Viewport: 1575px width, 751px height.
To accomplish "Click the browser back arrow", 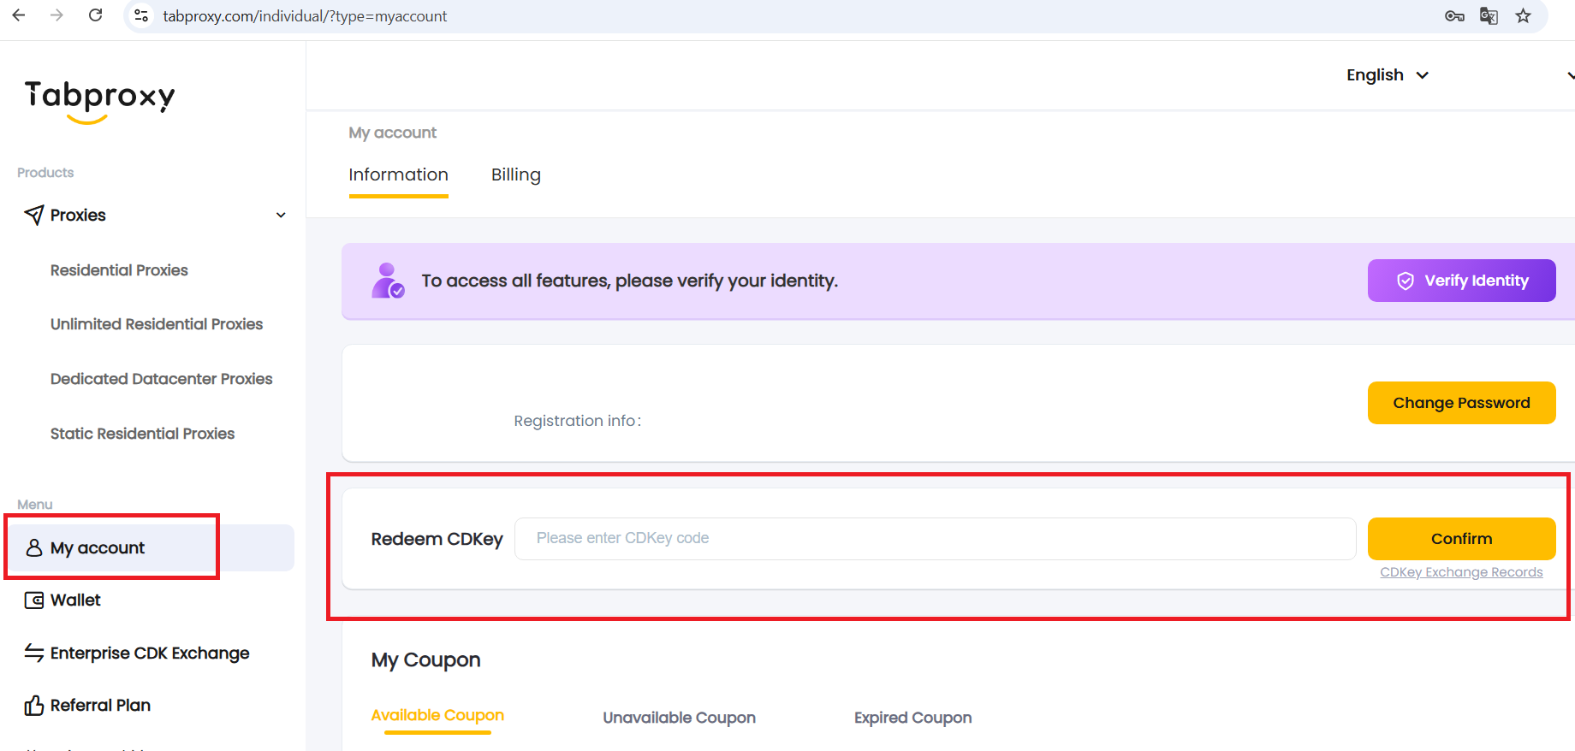I will click(x=19, y=15).
